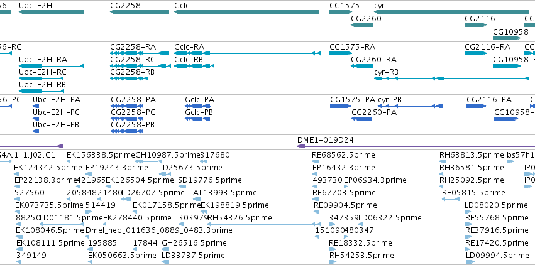Click the CG2116 gene bar
The height and width of the screenshot is (265, 535).
475,25
